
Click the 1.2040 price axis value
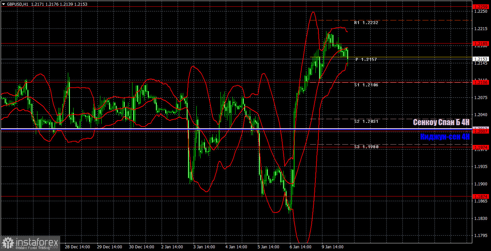(x=480, y=115)
